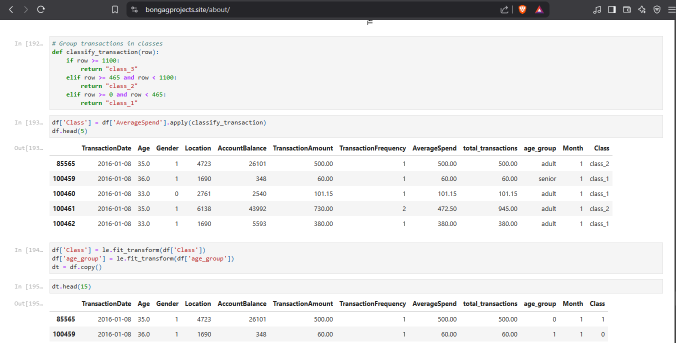
Task: Click age value 36.0 in first table
Action: click(x=143, y=178)
